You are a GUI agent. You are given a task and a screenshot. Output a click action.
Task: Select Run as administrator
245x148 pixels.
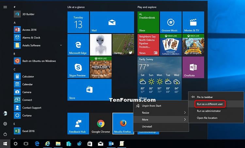[x=216, y=111]
